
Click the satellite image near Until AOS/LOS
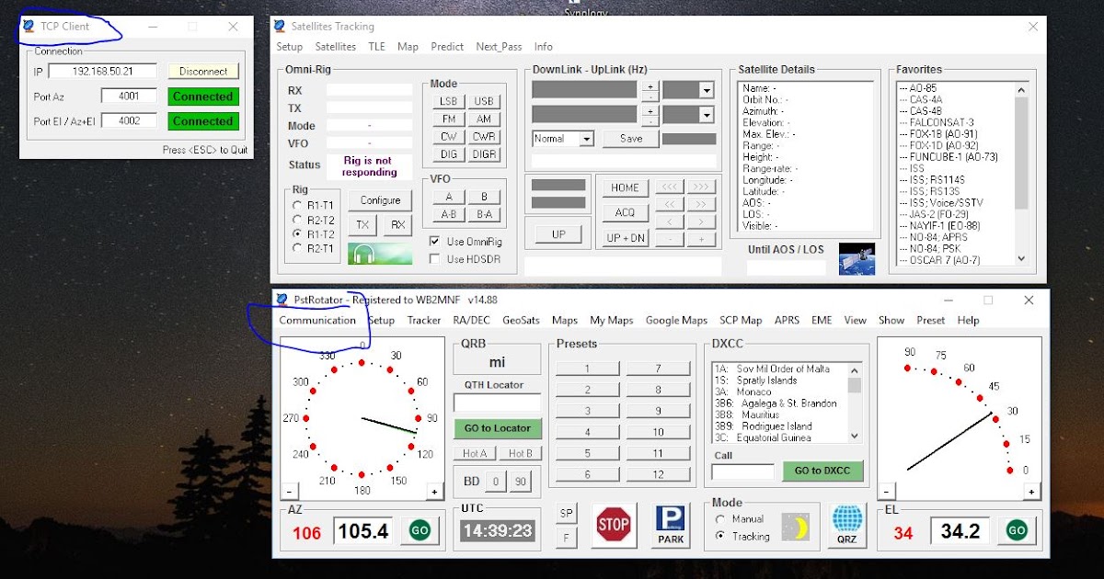858,260
